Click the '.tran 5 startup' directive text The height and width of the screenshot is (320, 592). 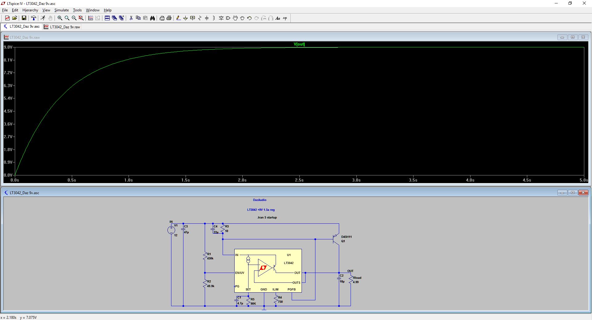click(x=267, y=217)
